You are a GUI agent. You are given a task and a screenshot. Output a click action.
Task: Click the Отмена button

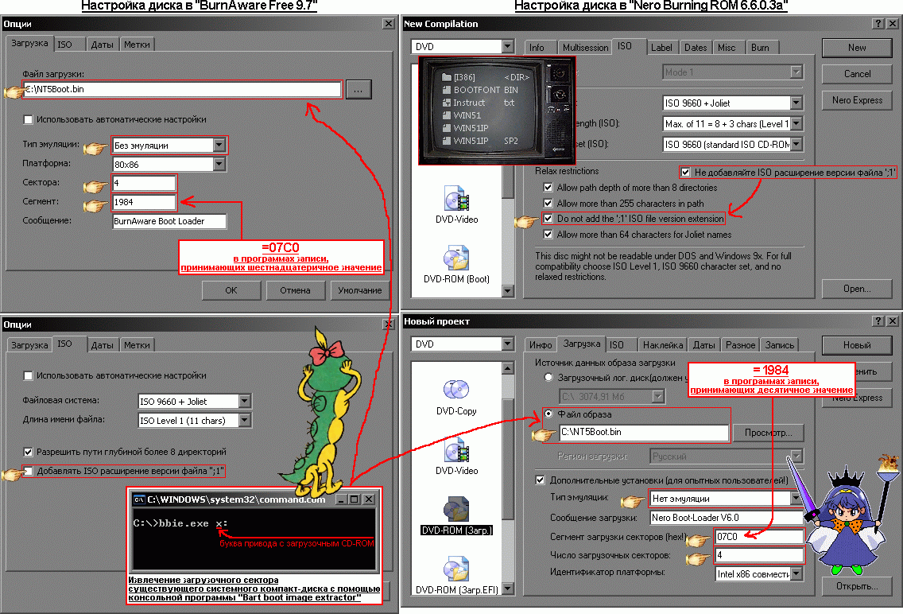(295, 290)
